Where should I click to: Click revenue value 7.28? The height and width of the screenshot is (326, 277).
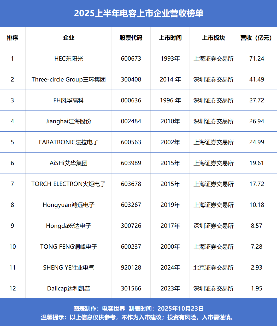coord(257,247)
